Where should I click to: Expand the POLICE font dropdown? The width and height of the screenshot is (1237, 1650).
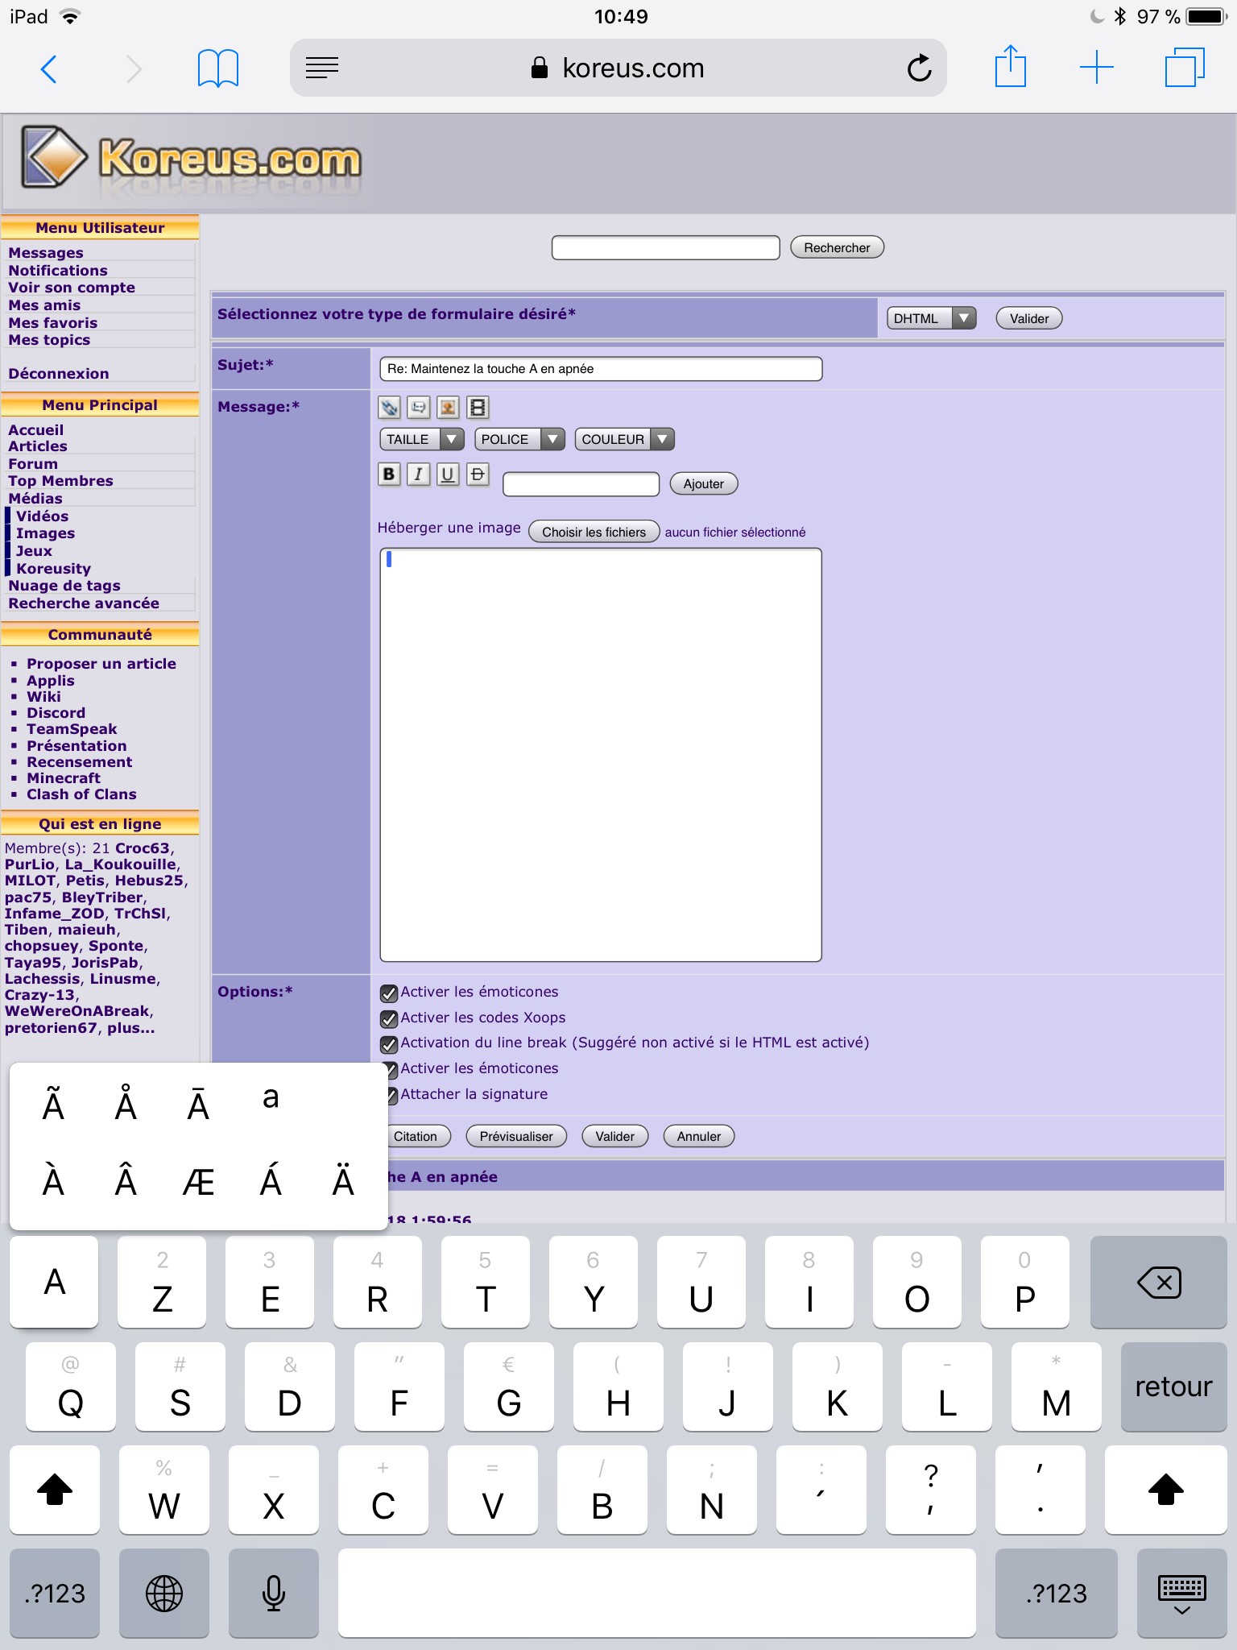coord(519,439)
